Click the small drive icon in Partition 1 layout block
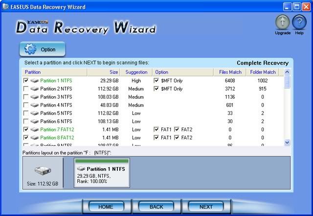Screen dimensions: 313x216 coord(81,169)
